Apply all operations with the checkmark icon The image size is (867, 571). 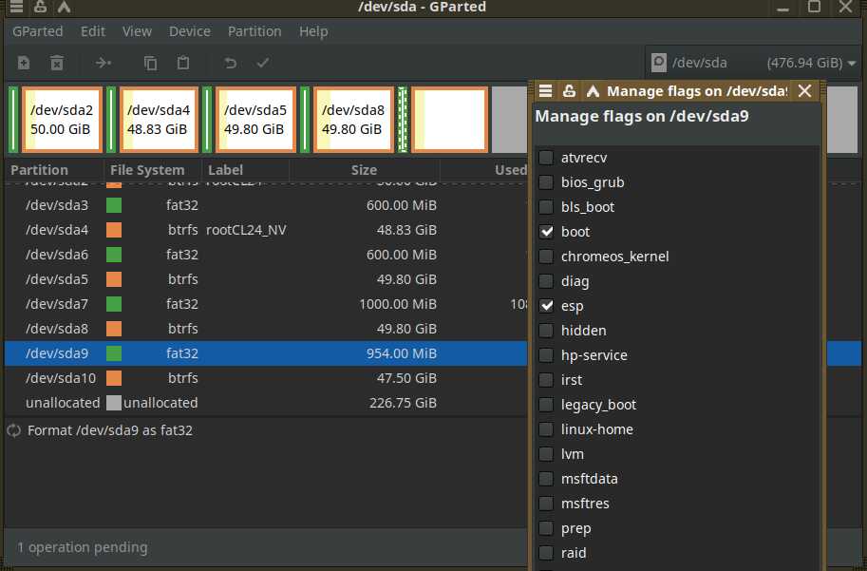[263, 63]
